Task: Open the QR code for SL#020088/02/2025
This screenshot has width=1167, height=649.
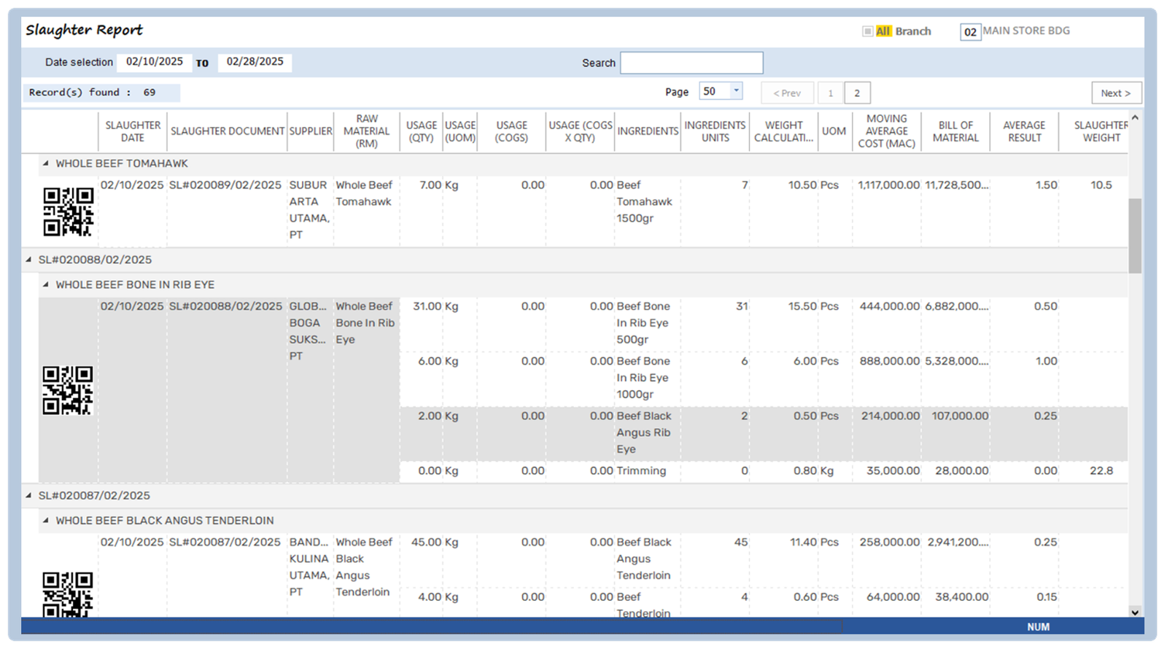Action: click(68, 390)
